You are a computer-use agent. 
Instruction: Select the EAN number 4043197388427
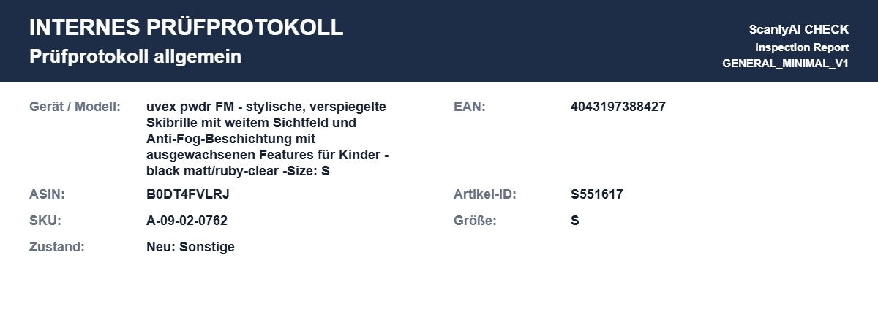(x=618, y=107)
